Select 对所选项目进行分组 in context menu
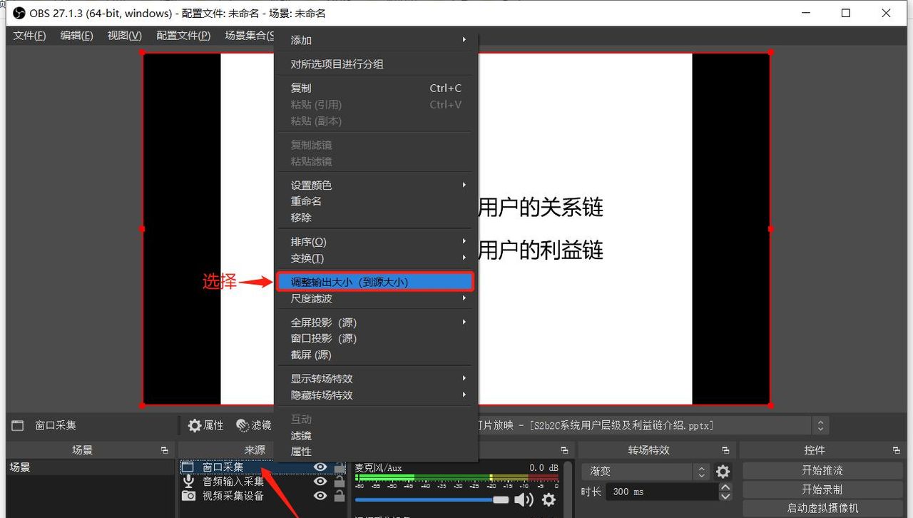This screenshot has height=518, width=913. pos(376,64)
